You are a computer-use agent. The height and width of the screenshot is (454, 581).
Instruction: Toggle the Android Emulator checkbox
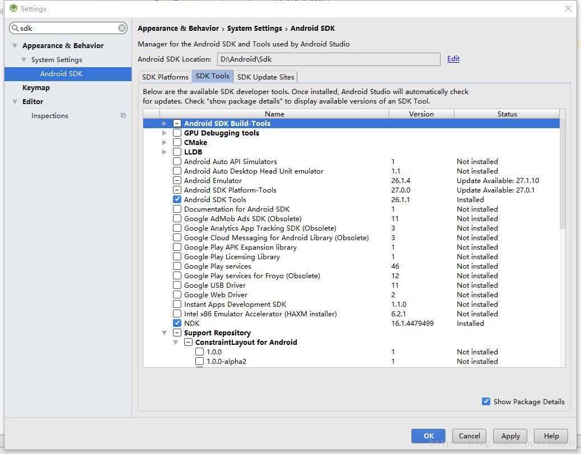[x=177, y=180]
